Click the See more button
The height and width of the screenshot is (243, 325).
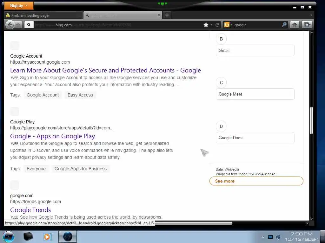coord(256,181)
